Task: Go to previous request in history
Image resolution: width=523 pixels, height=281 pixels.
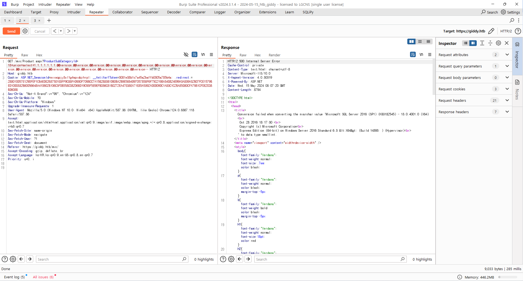Action: (x=55, y=31)
